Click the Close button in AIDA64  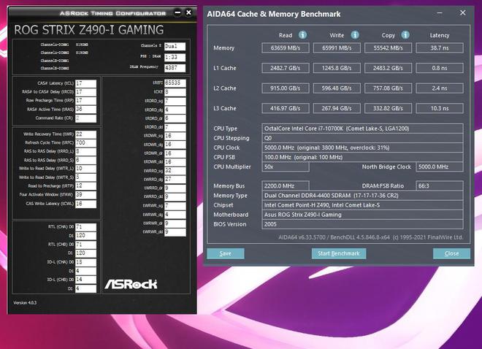[451, 253]
